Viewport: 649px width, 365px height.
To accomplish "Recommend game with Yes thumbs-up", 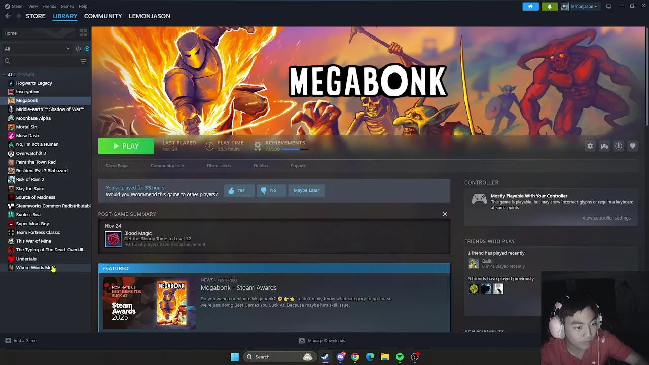I will coord(239,190).
